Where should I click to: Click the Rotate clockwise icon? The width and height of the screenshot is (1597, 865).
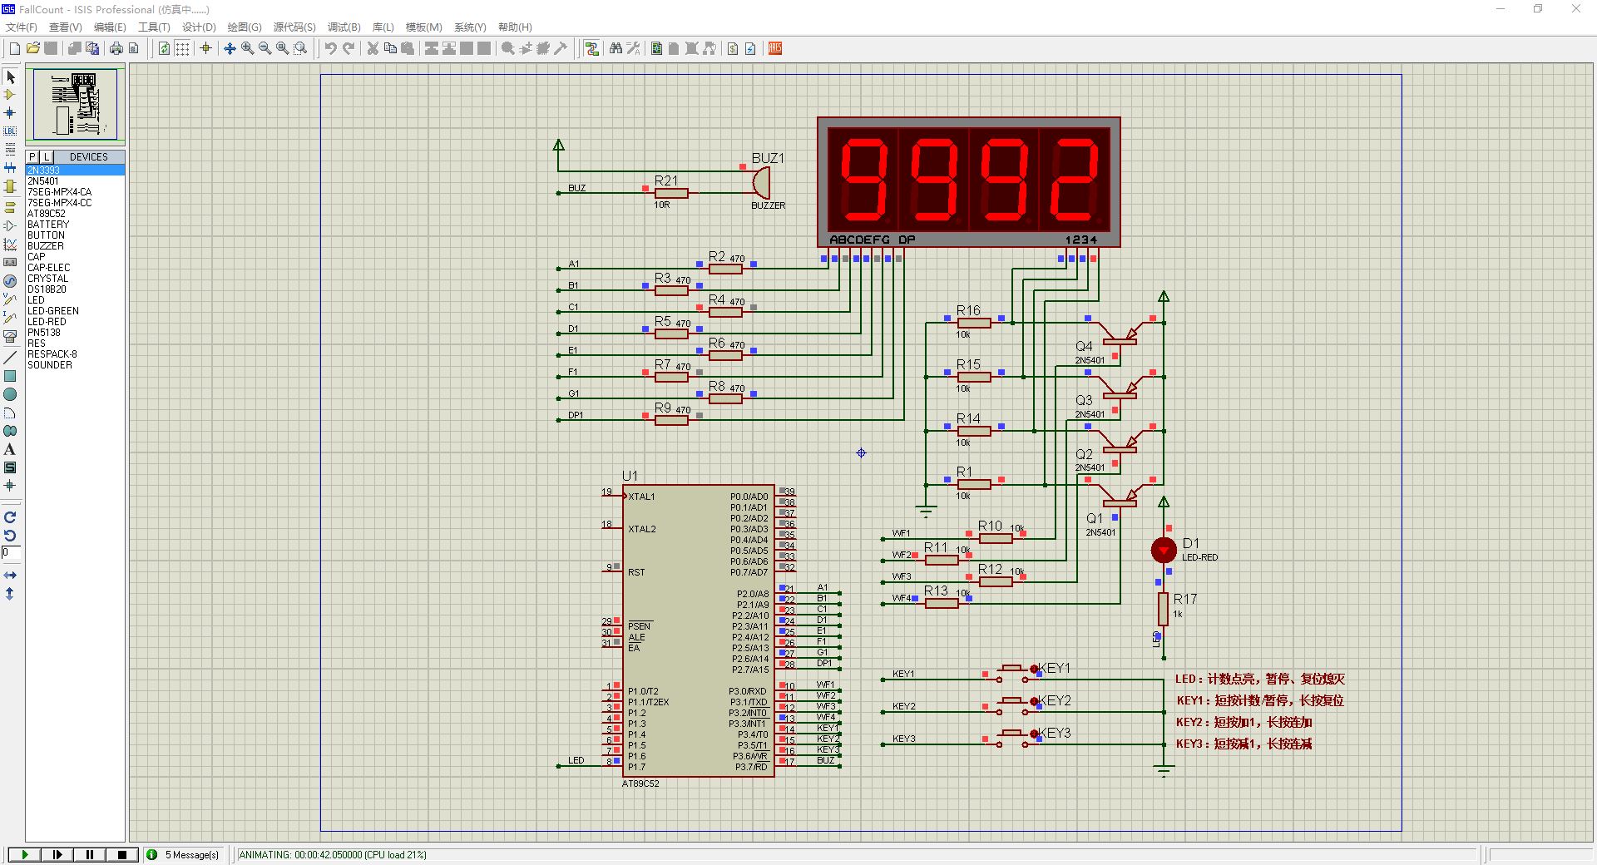pos(10,517)
